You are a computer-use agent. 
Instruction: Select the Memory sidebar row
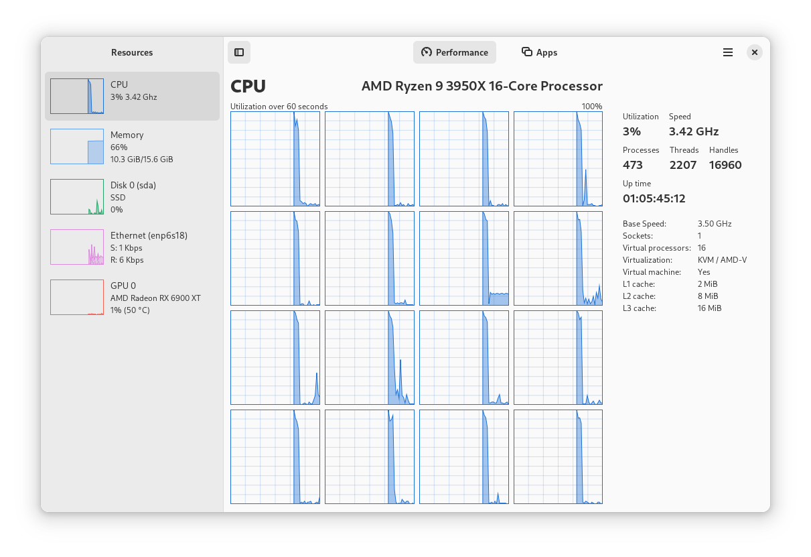132,146
